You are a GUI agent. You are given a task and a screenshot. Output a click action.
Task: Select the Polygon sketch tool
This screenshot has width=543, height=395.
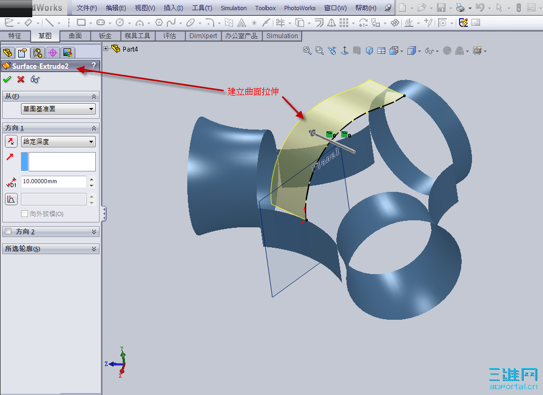[159, 23]
